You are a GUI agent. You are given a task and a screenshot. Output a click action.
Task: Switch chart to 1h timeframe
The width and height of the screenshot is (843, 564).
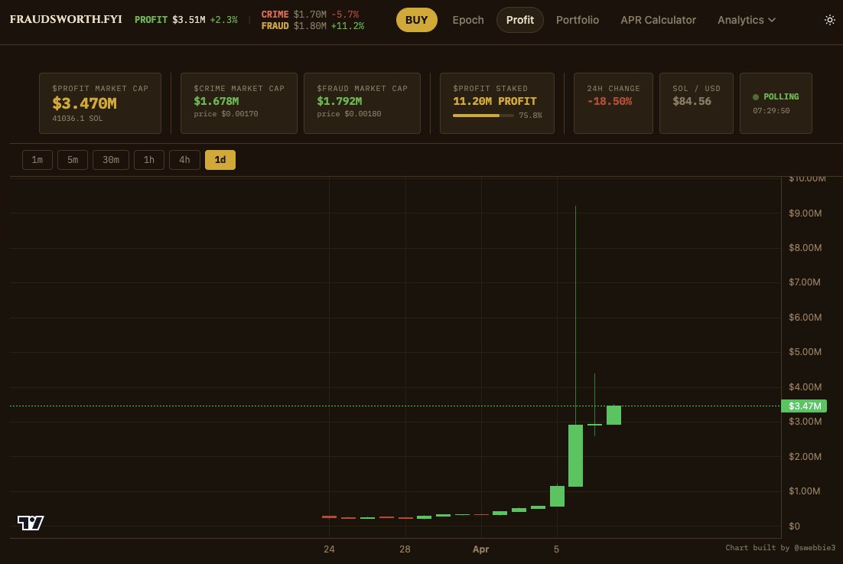149,160
